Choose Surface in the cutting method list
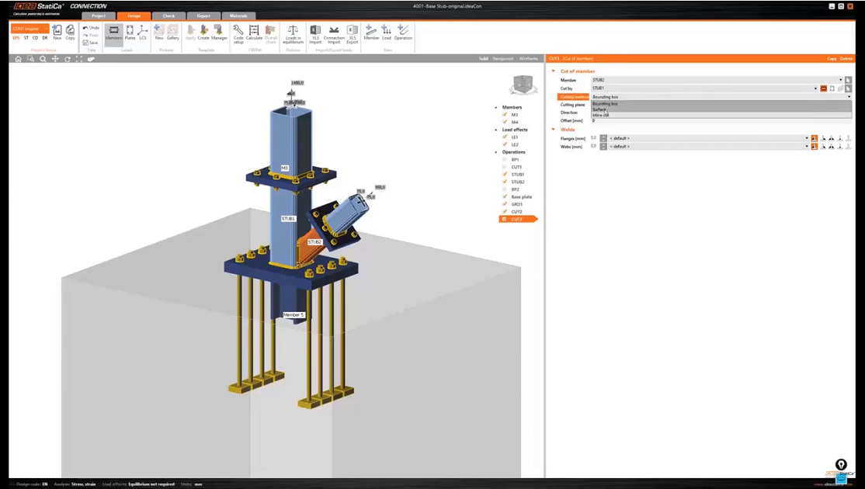Viewport: 865px width, 489px height. click(599, 109)
